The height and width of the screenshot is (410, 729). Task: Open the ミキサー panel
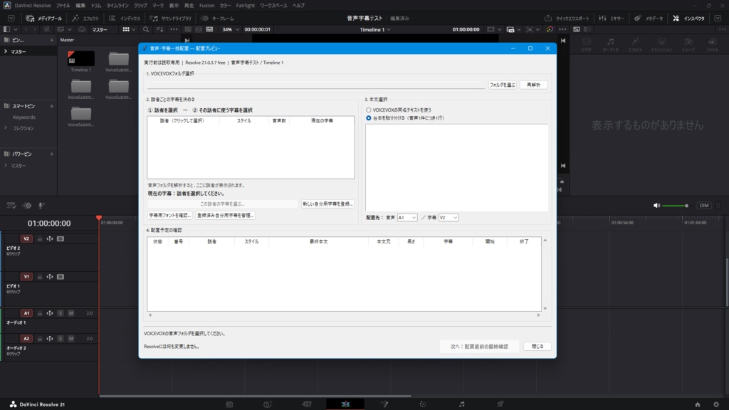(612, 18)
